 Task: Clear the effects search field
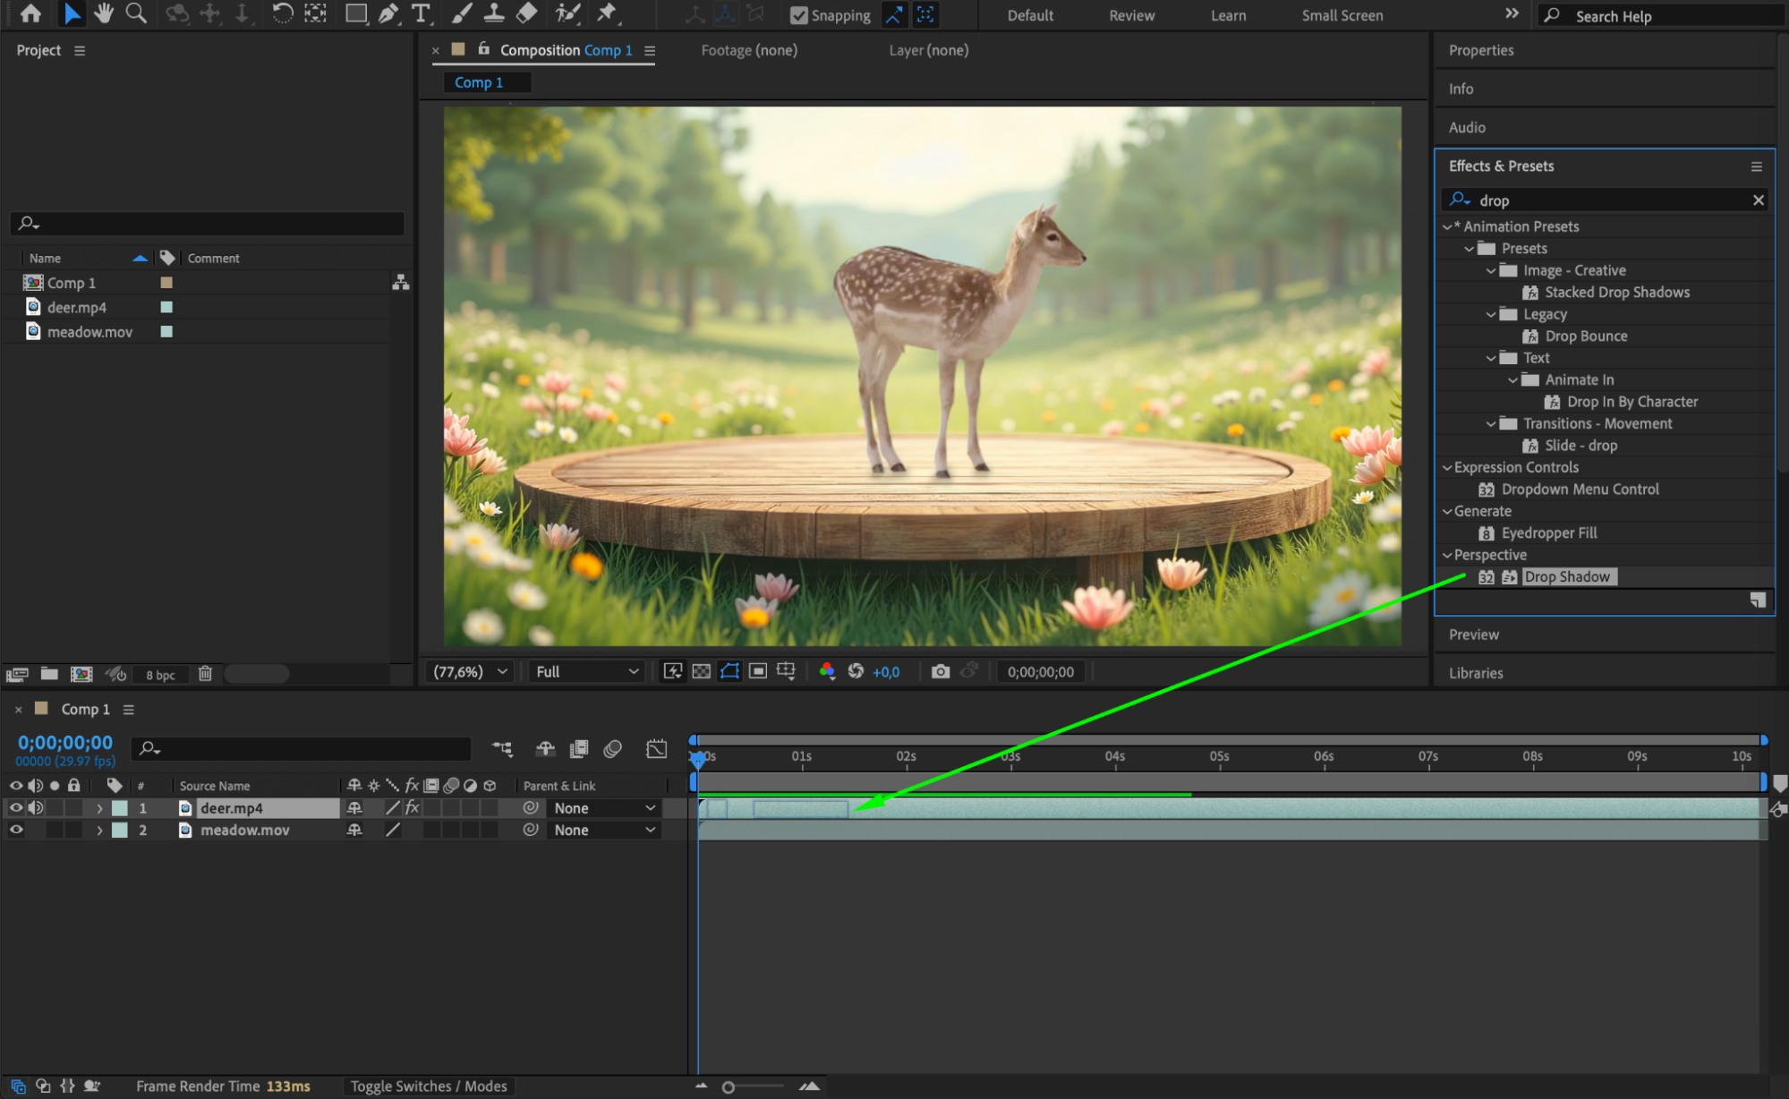tap(1758, 200)
